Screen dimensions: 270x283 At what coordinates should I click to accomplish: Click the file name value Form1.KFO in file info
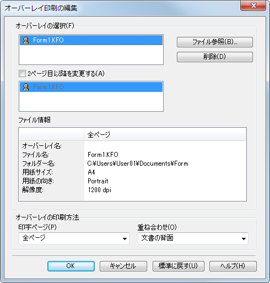[x=103, y=155]
